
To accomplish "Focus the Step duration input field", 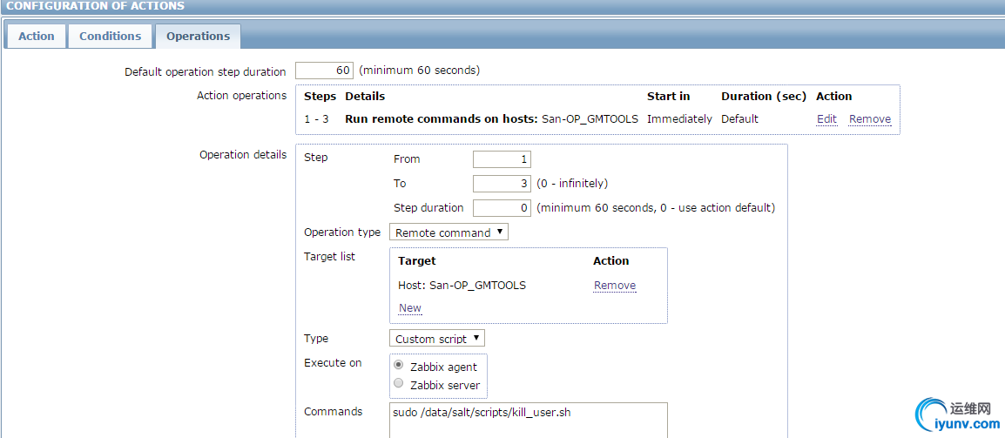I will tap(502, 208).
